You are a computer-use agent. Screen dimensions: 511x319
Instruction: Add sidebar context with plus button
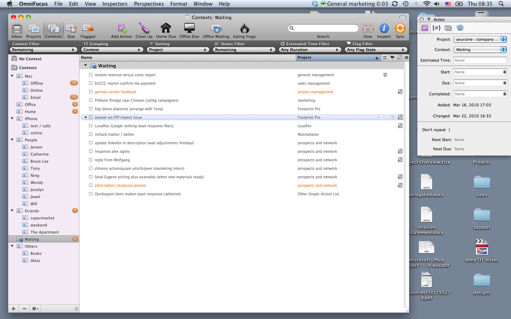click(13, 309)
